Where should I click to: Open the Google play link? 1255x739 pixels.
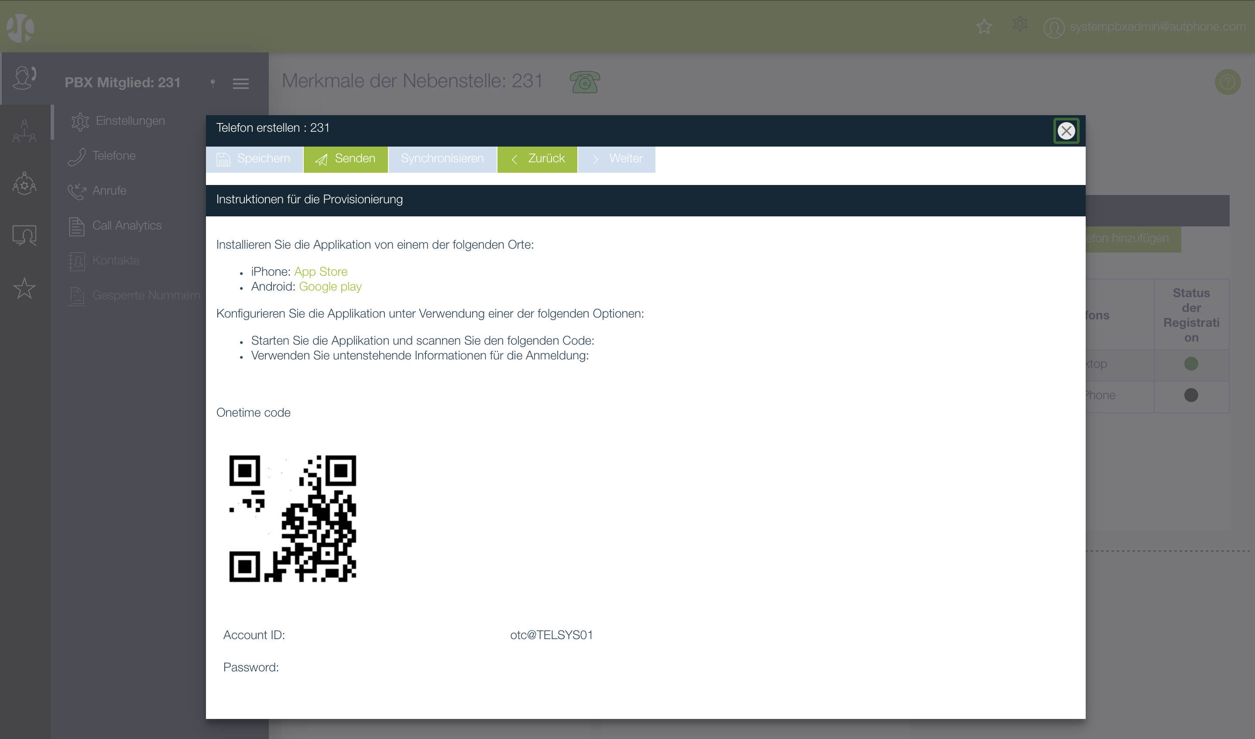[330, 286]
